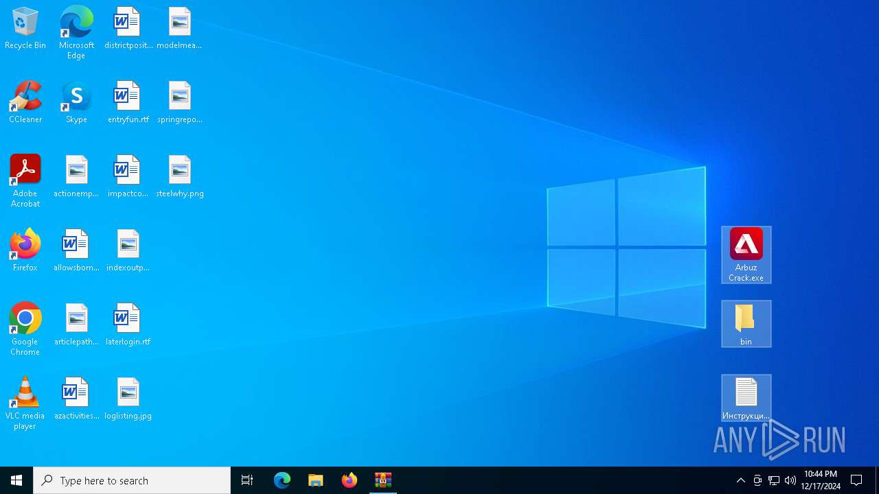Open the clock showing 10:44 PM
The image size is (879, 494).
821,480
